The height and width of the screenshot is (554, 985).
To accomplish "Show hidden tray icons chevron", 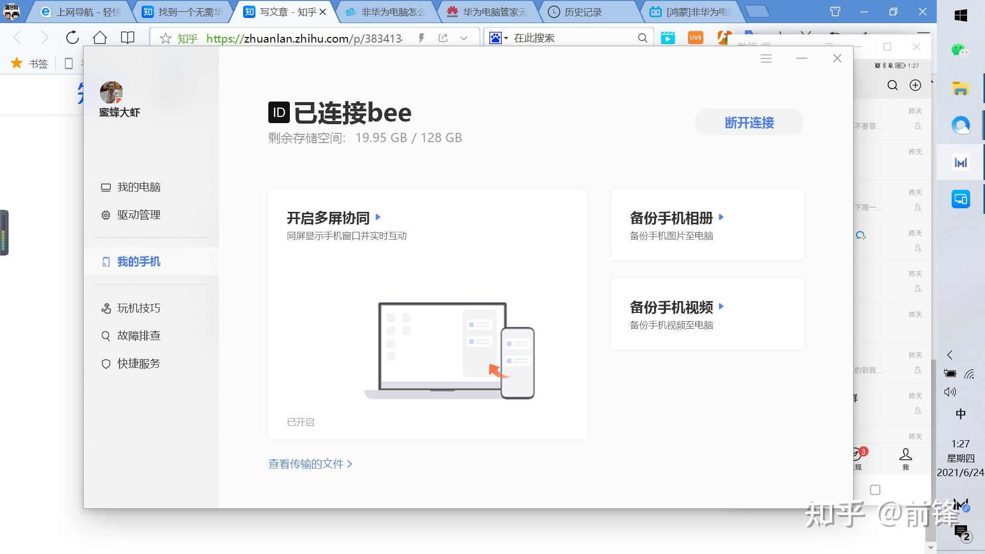I will 950,355.
